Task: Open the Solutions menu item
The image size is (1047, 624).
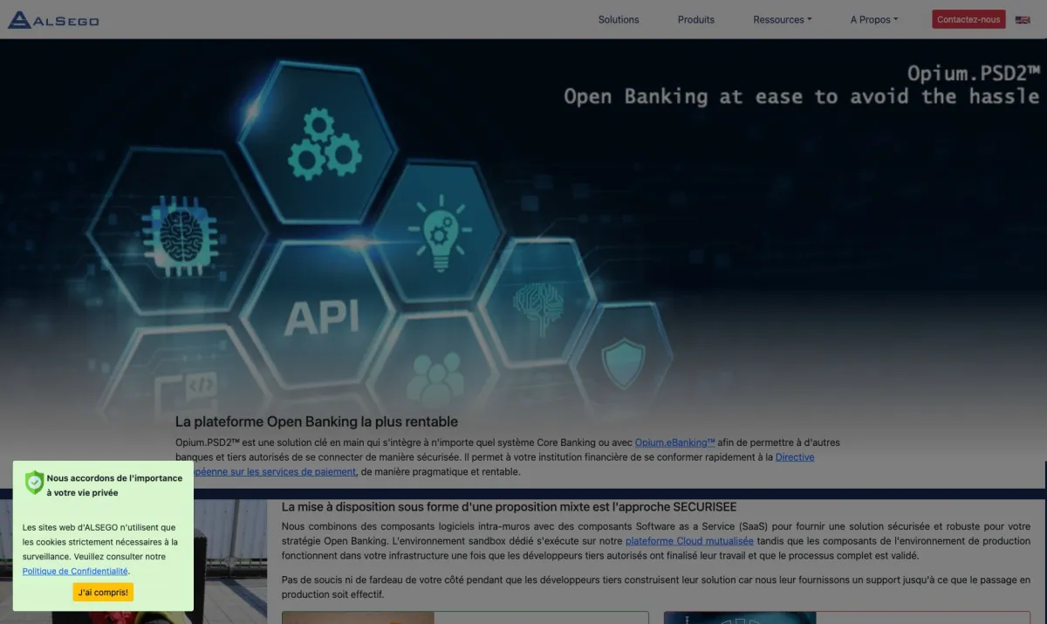Action: (619, 19)
